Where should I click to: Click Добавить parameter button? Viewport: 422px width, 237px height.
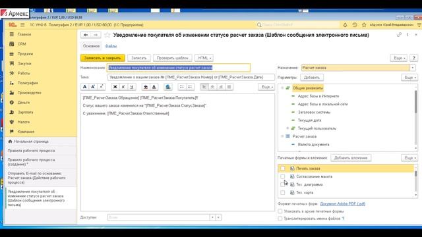point(312,78)
